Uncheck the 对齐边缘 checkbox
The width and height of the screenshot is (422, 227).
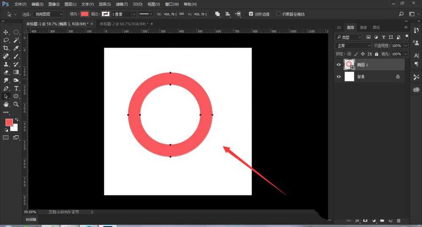pos(251,14)
